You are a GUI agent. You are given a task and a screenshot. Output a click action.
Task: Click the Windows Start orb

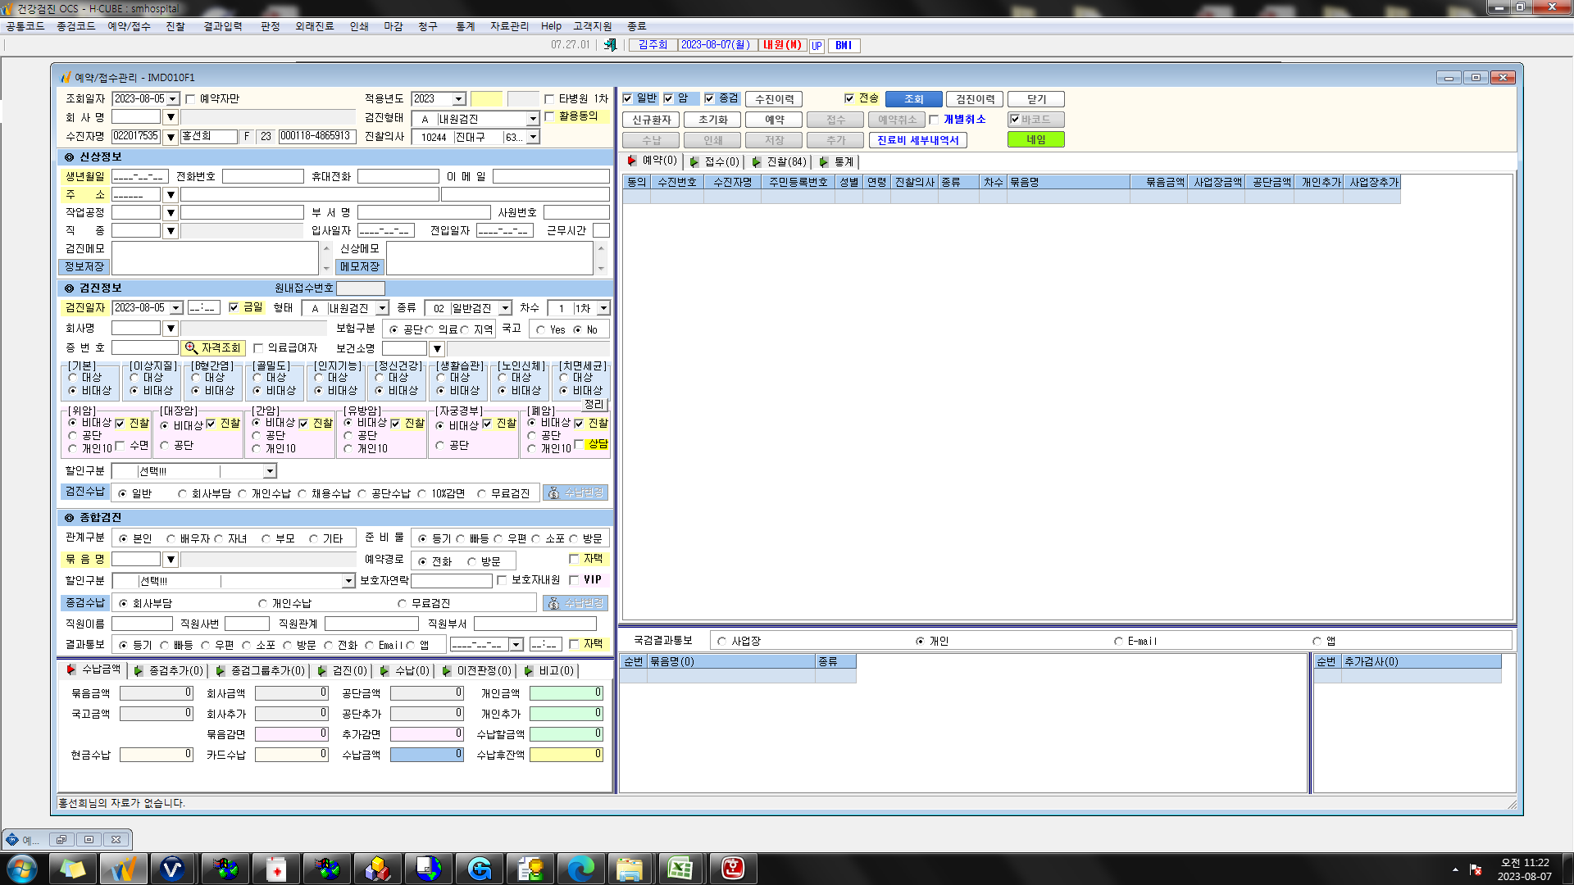coord(22,869)
